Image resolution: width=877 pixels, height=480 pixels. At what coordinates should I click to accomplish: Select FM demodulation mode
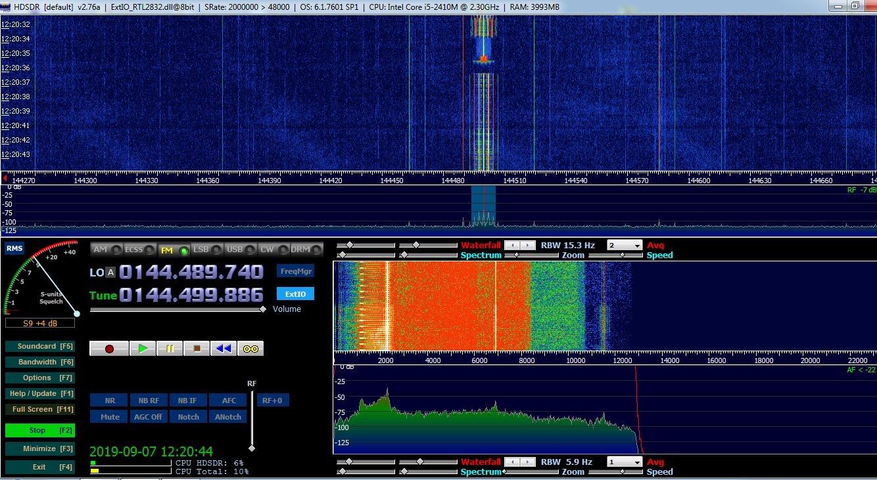click(174, 250)
